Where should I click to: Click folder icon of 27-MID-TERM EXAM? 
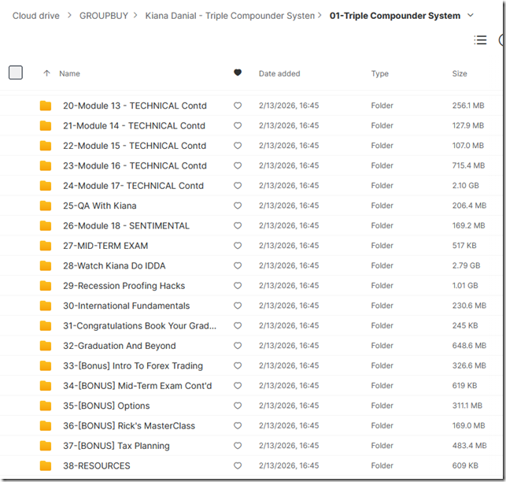(x=46, y=246)
